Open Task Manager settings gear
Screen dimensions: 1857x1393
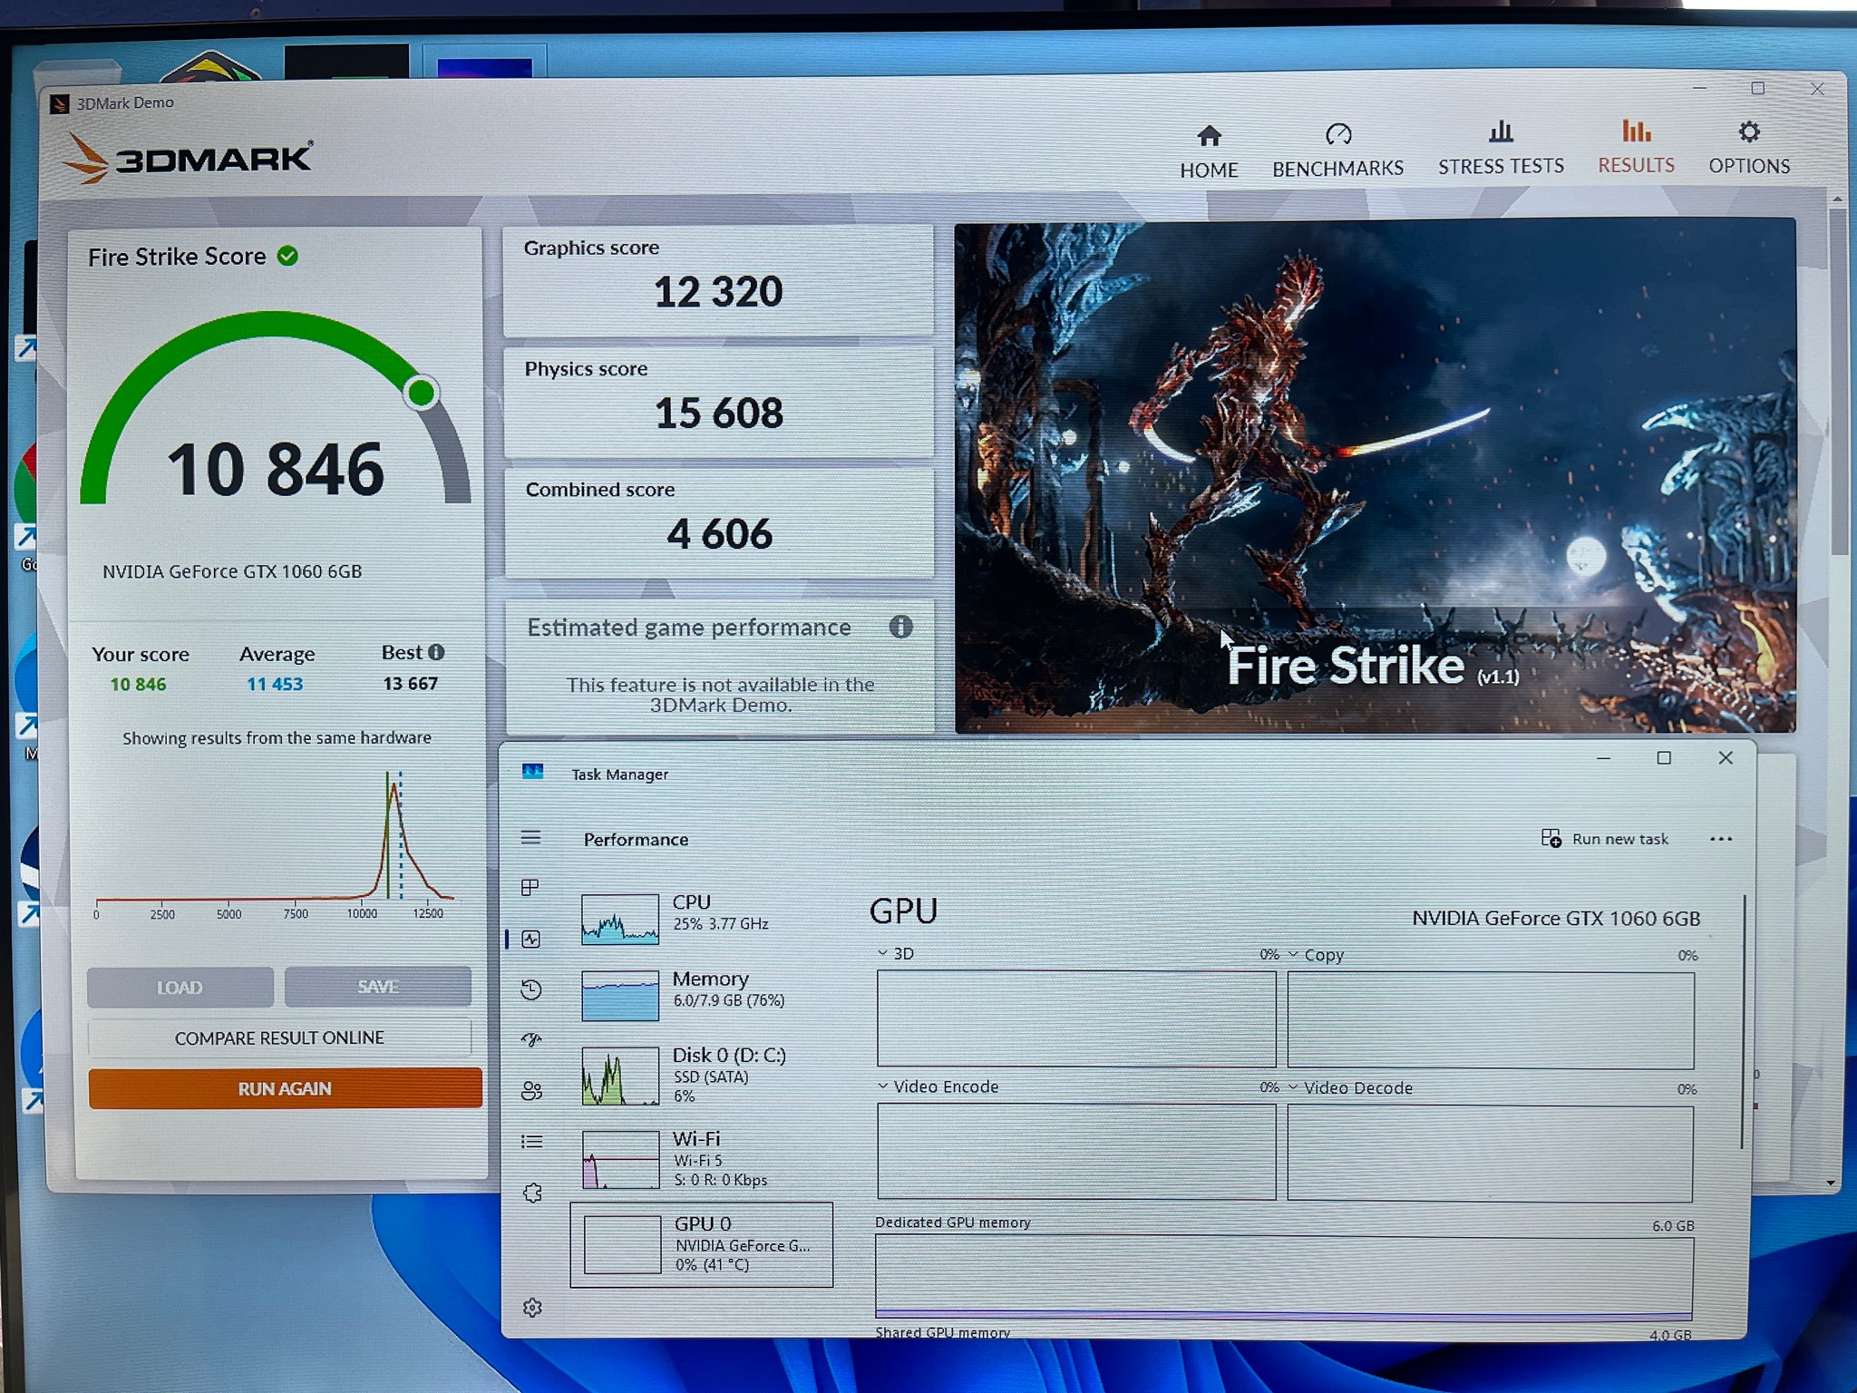click(x=532, y=1307)
